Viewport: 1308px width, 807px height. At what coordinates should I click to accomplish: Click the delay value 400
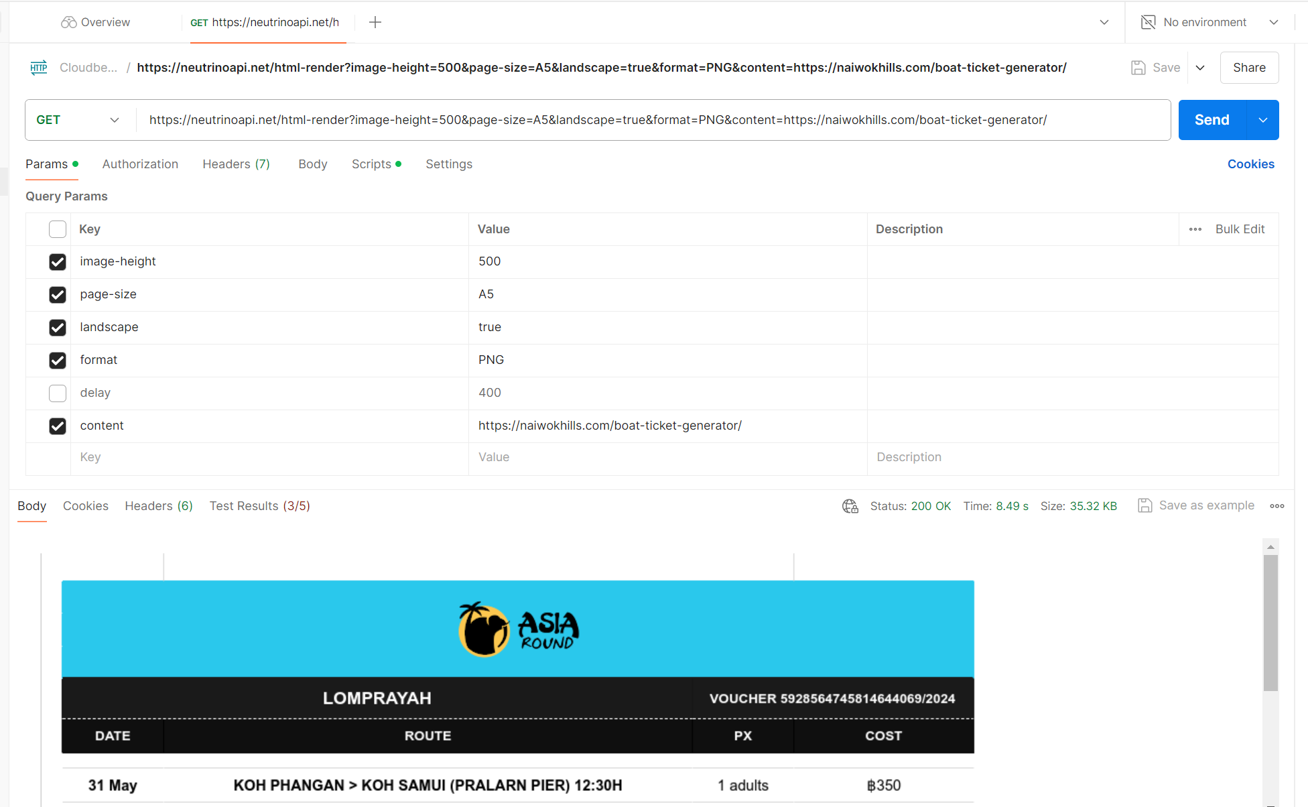pos(667,393)
